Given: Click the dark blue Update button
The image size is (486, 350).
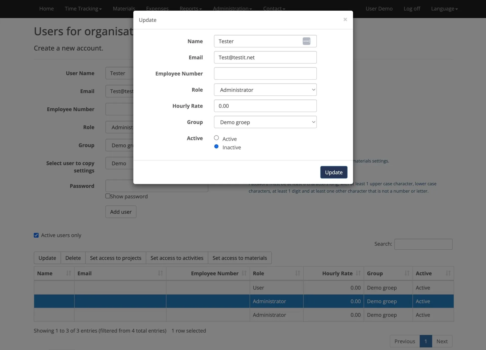Looking at the screenshot, I should 334,172.
